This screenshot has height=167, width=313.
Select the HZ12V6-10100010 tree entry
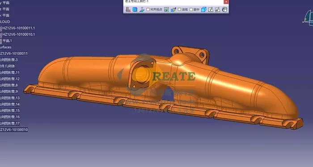pos(14,130)
